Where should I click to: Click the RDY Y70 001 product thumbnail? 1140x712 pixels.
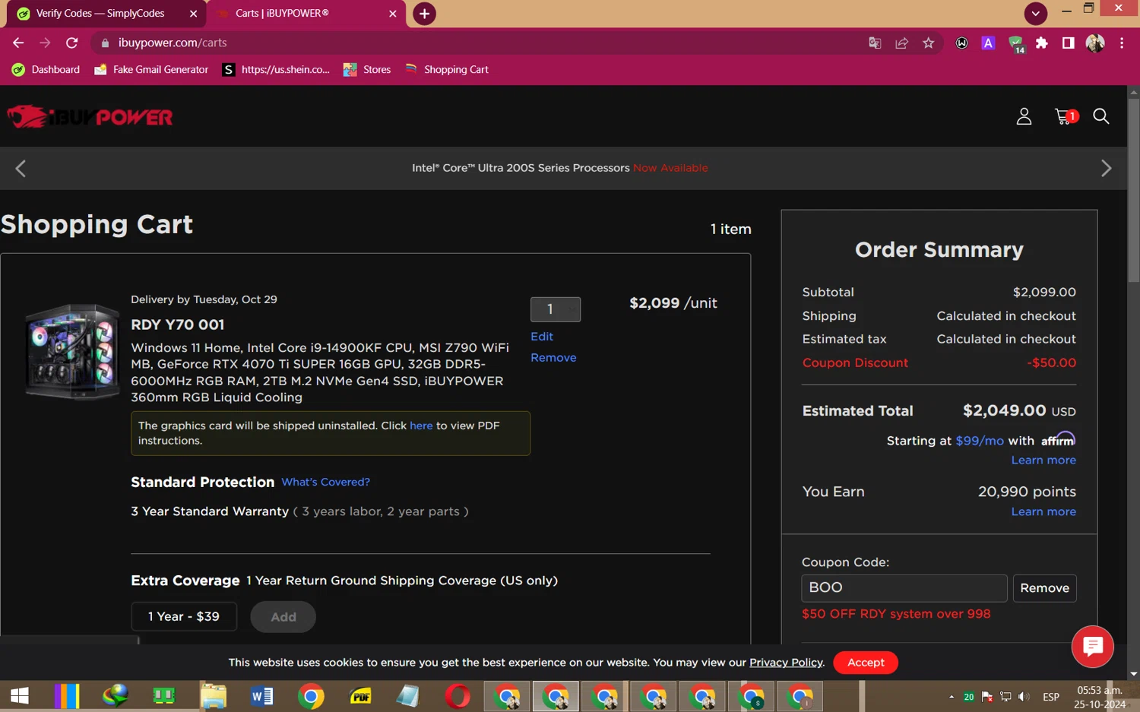(72, 351)
